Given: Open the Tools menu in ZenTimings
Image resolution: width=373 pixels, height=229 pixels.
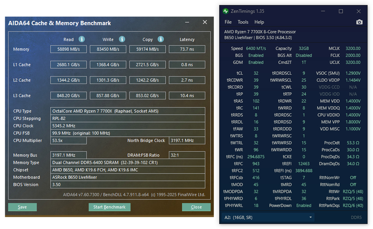Looking at the screenshot, I should (243, 22).
